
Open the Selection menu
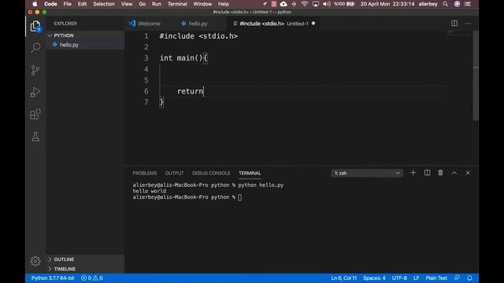coord(104,4)
